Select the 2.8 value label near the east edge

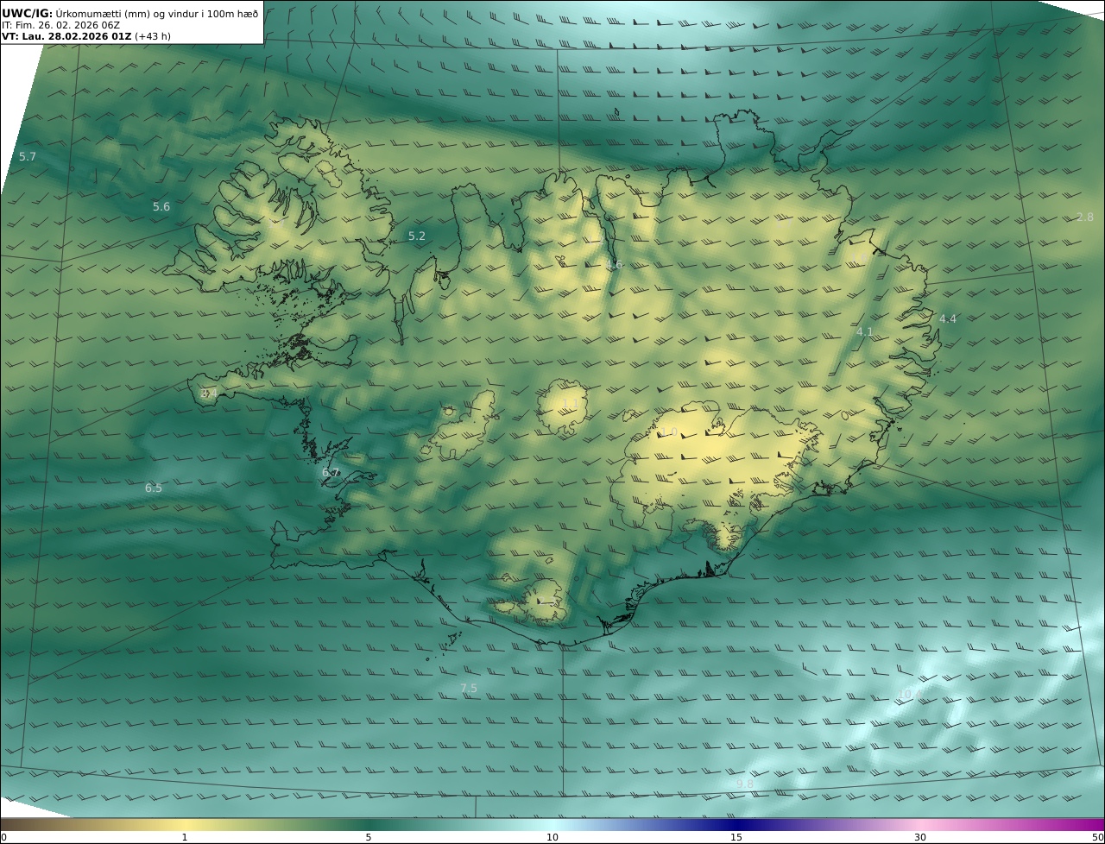(1085, 217)
